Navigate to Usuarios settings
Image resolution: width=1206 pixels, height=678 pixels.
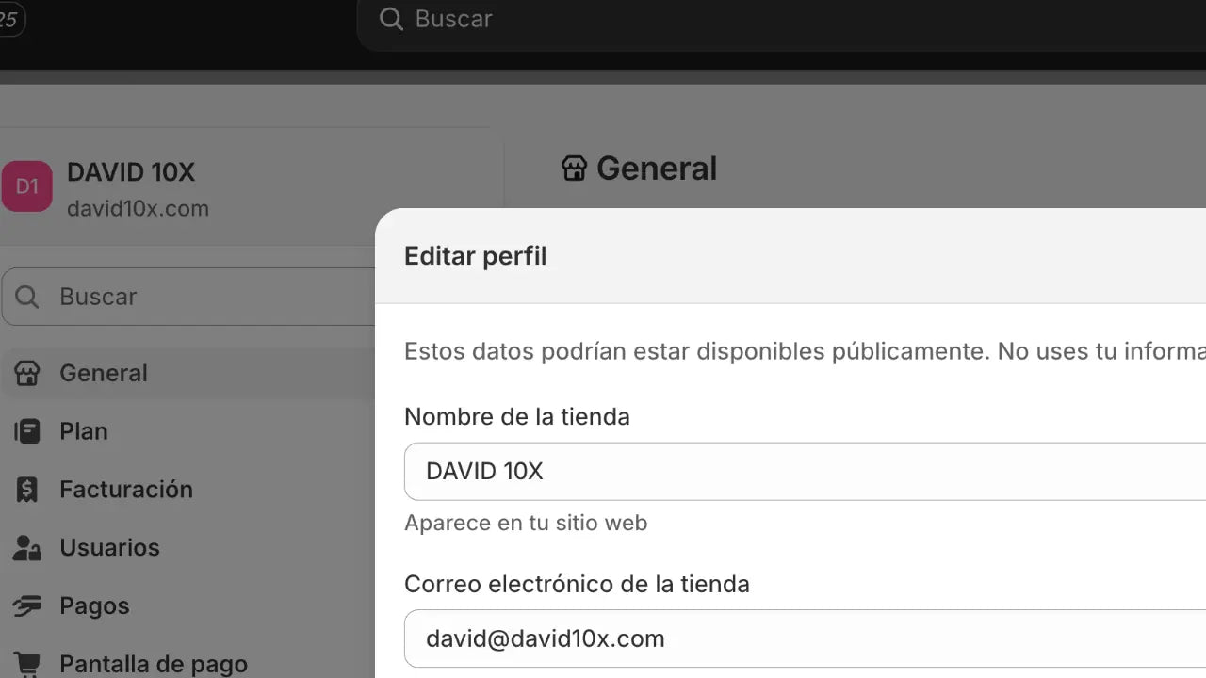click(x=109, y=547)
